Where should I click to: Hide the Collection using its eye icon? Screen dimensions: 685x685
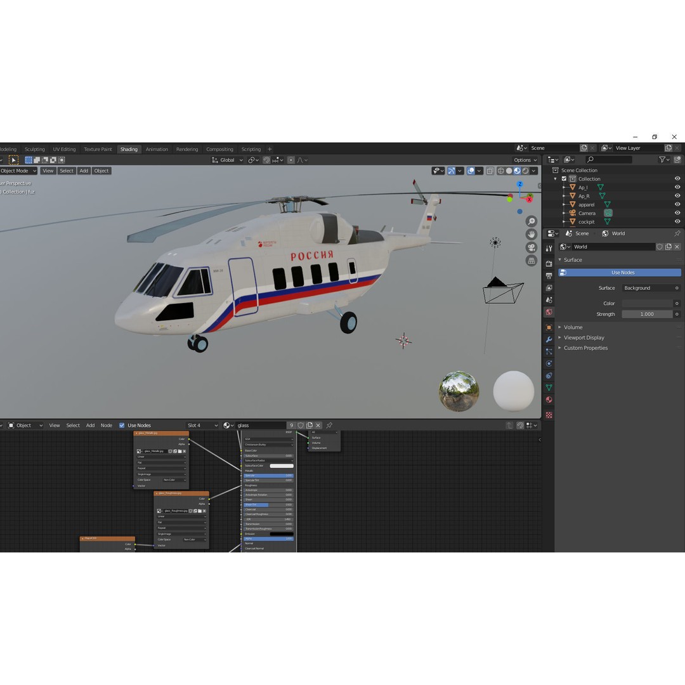tap(677, 179)
